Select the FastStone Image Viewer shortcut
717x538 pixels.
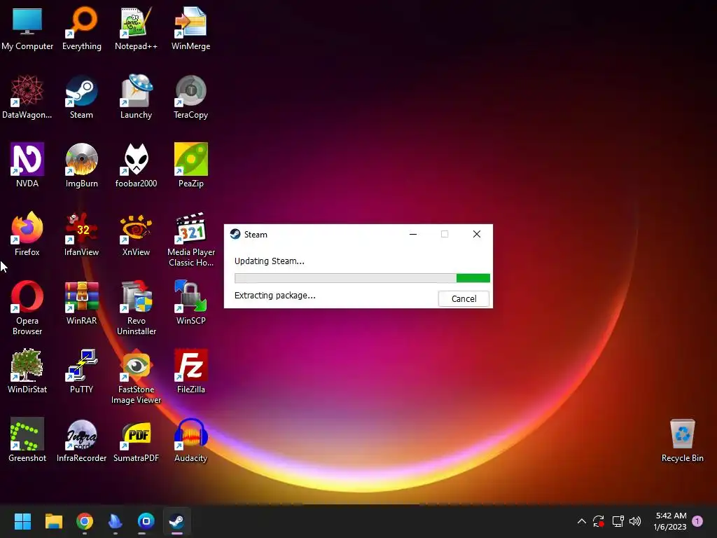[x=137, y=376]
